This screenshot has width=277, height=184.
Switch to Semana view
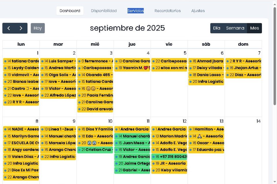point(235,28)
